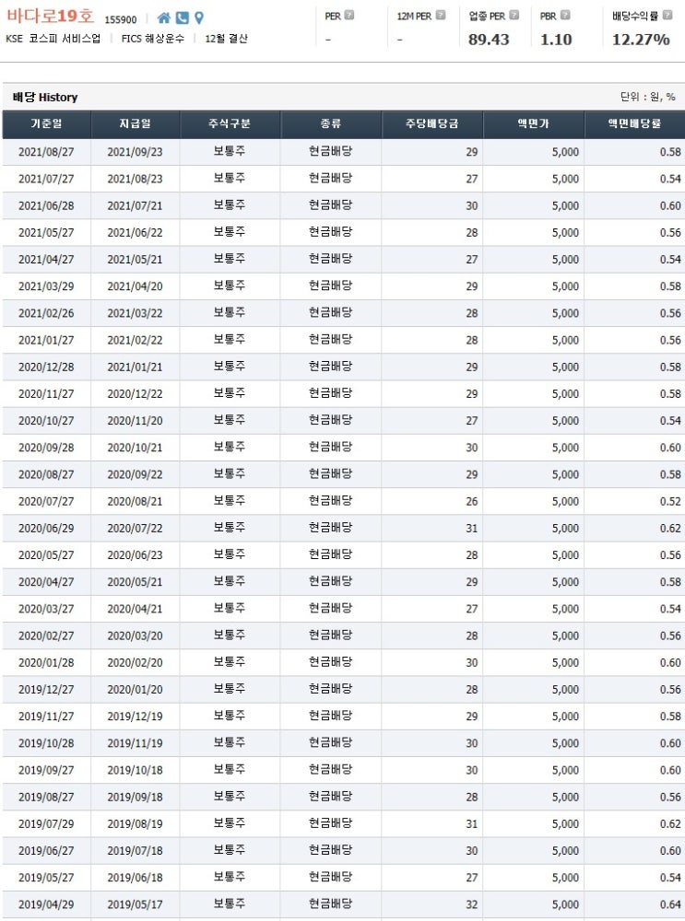Select payment date 2019/10/18
Image resolution: width=685 pixels, height=921 pixels.
pyautogui.click(x=136, y=770)
